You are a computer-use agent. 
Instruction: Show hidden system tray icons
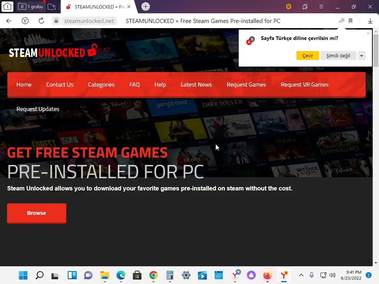point(301,275)
